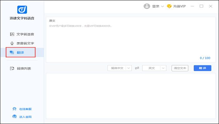Close the application window
Screen dimensions: 219x124
(211, 6)
